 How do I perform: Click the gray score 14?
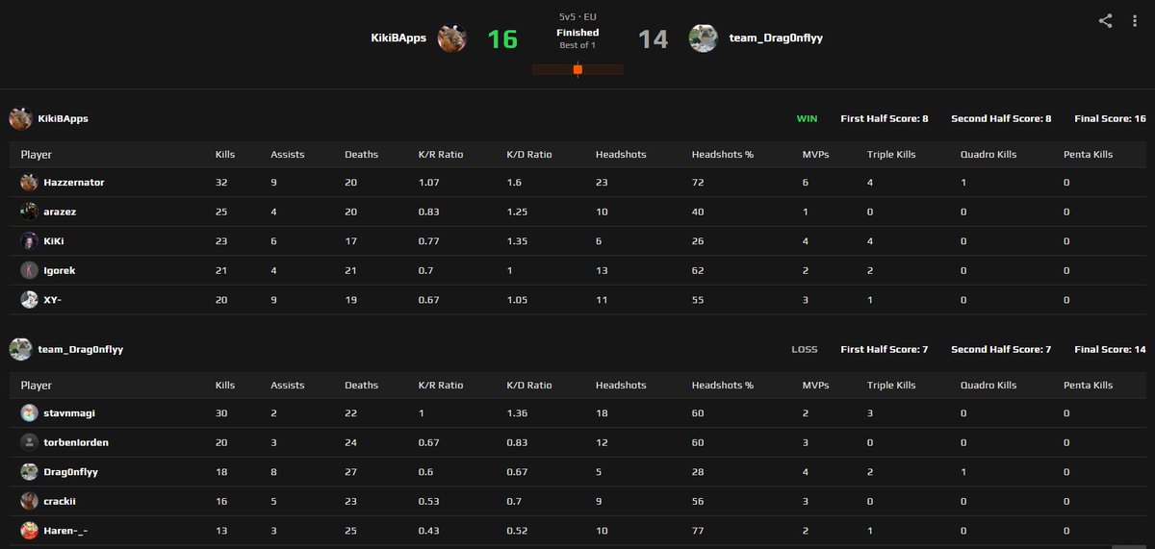[653, 38]
